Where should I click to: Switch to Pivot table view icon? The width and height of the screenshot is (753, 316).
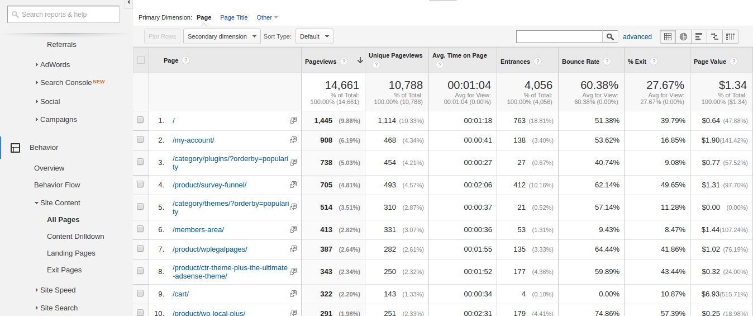[x=730, y=37]
